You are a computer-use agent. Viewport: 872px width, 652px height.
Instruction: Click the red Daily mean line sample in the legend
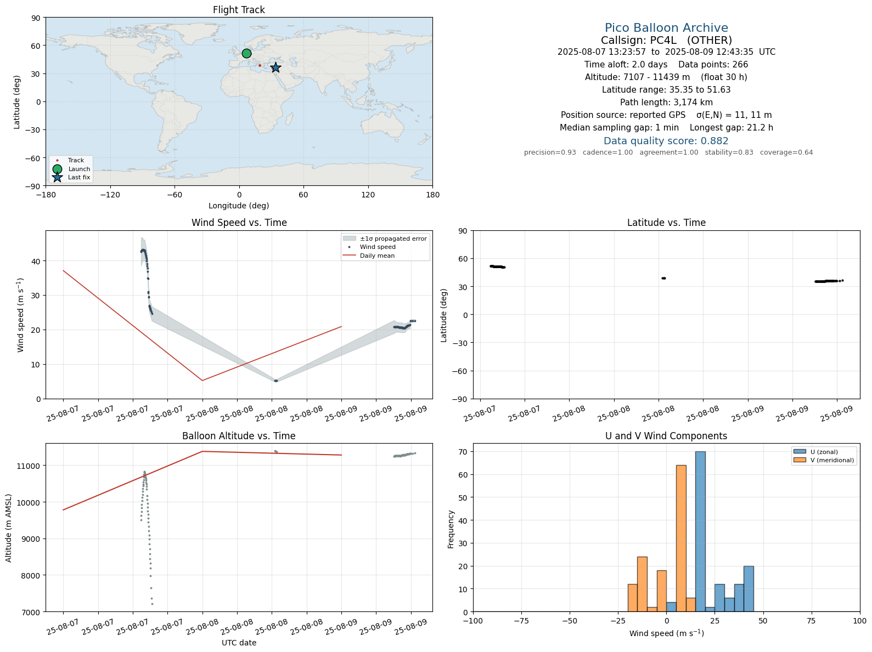349,256
